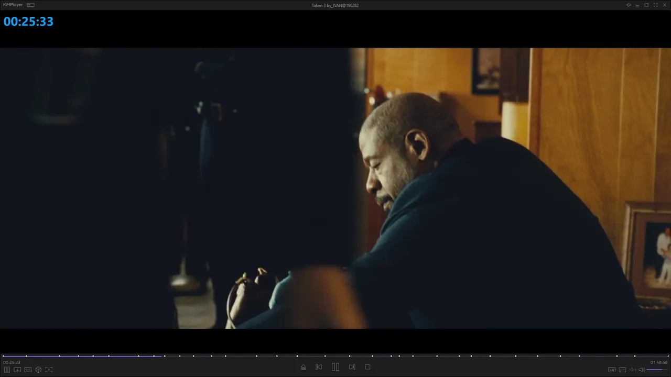Viewport: 671px width, 377px height.
Task: Pin the player window on top
Action: tap(629, 5)
